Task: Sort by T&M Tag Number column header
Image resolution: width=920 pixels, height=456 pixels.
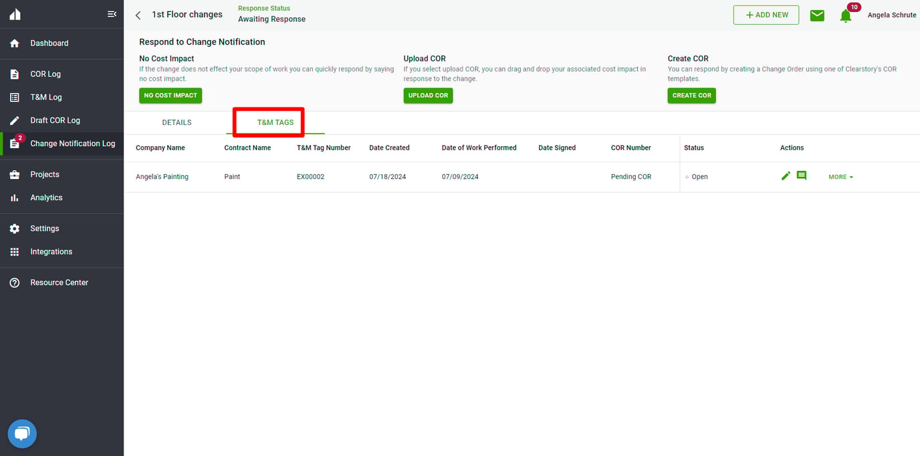Action: point(324,148)
